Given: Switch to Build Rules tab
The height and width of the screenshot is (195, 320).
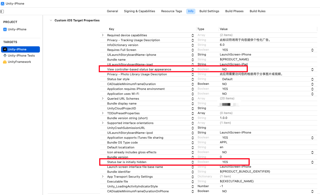Looking at the screenshot, I should (258, 11).
